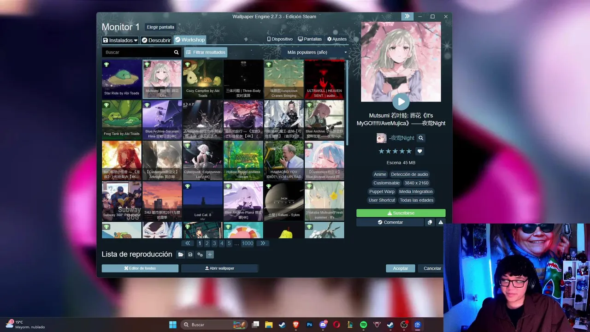Open Task View in the taskbar
The height and width of the screenshot is (332, 590).
[x=256, y=325]
